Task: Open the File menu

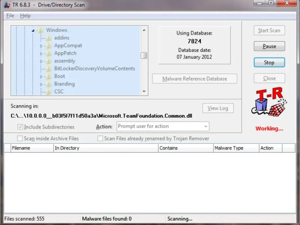Action: (x=10, y=16)
